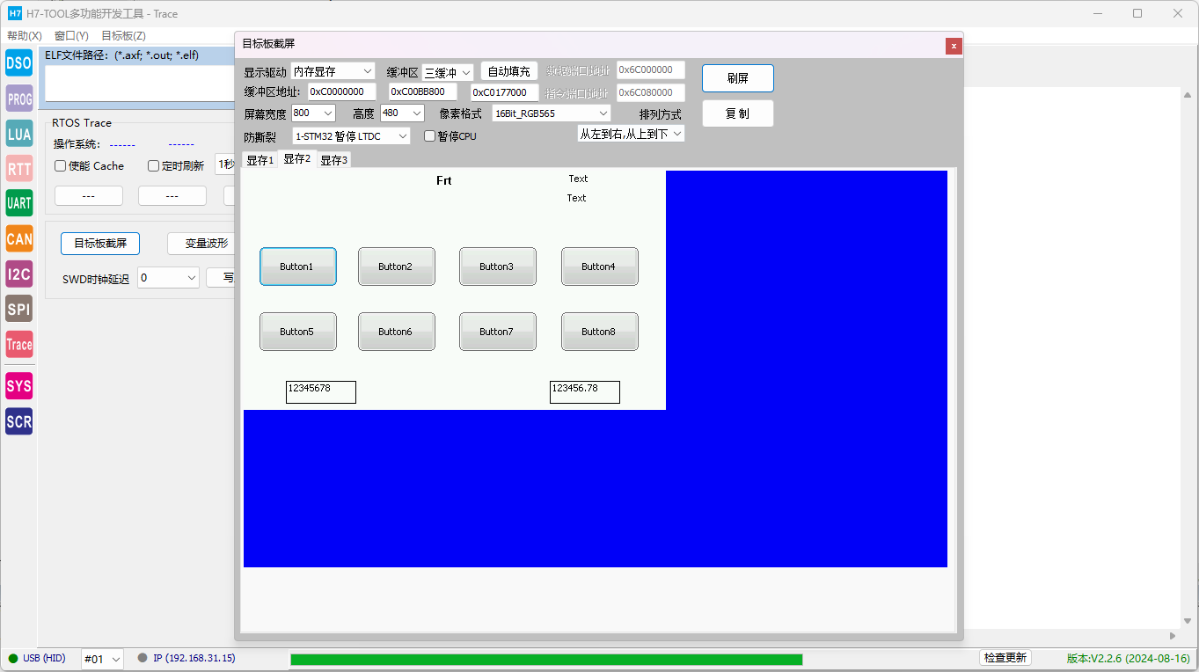
Task: Click the 0xC0000000 buffer address field
Action: tap(342, 91)
